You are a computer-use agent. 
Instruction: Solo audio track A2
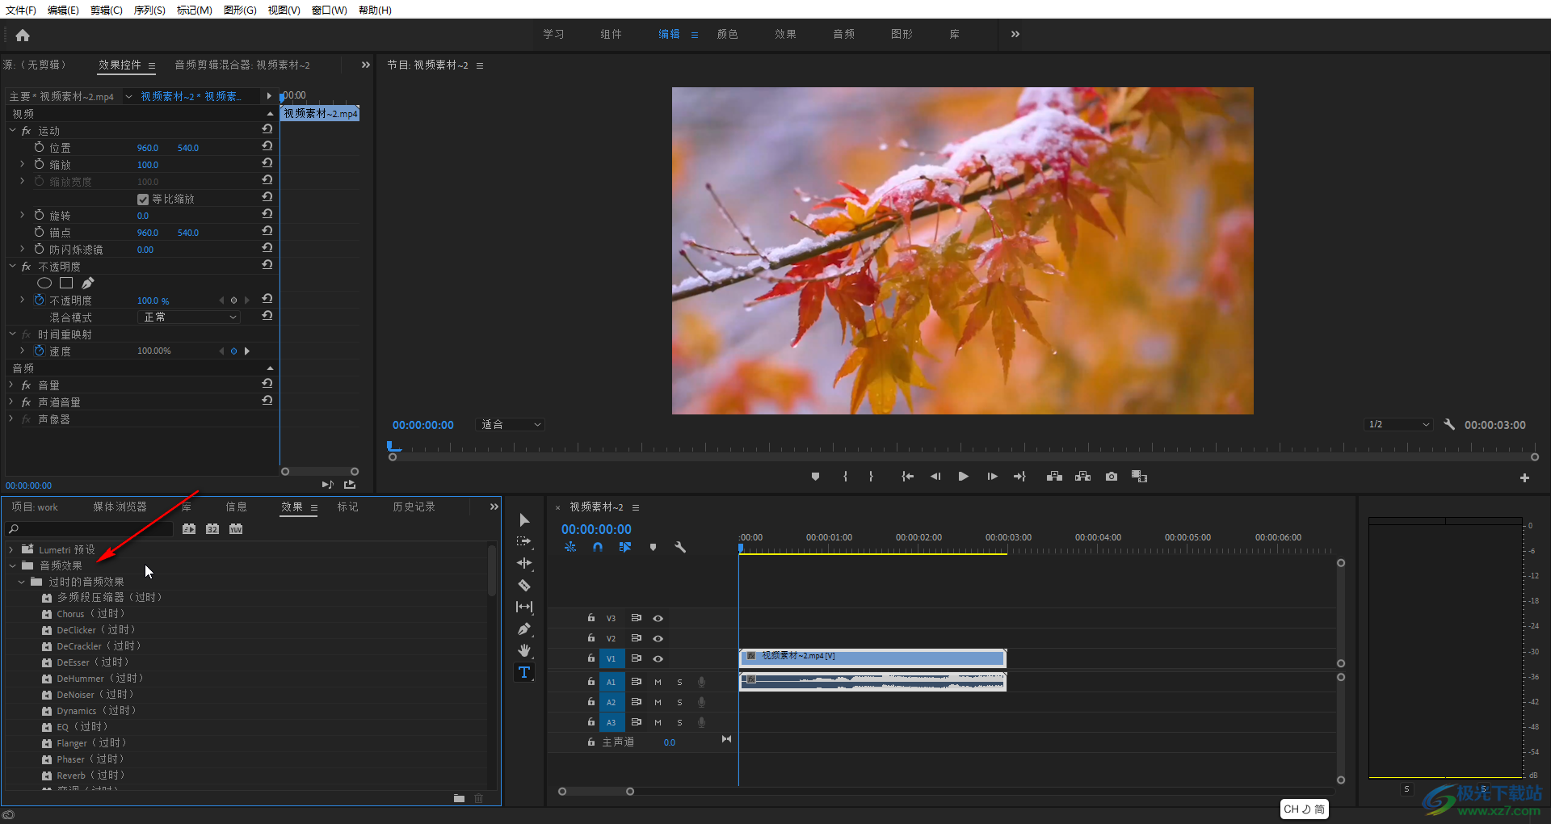pyautogui.click(x=679, y=702)
